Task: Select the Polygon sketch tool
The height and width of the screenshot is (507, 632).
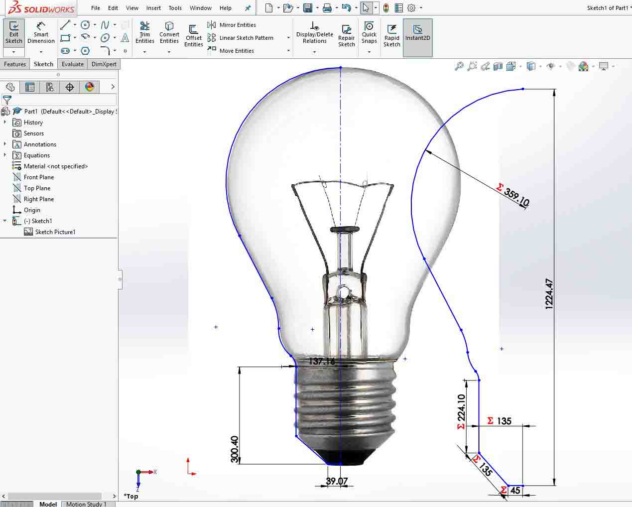Action: [x=85, y=51]
